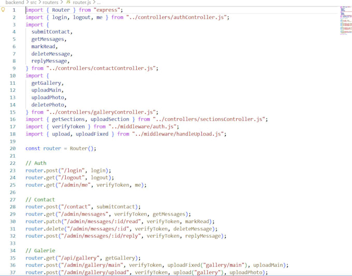The image size is (352, 276).
Task: Click getGallery on line 11
Action: click(46, 83)
